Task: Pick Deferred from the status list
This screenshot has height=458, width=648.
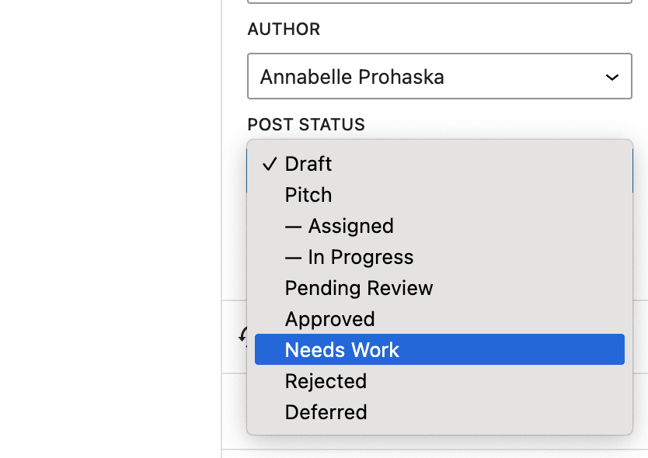Action: point(326,412)
